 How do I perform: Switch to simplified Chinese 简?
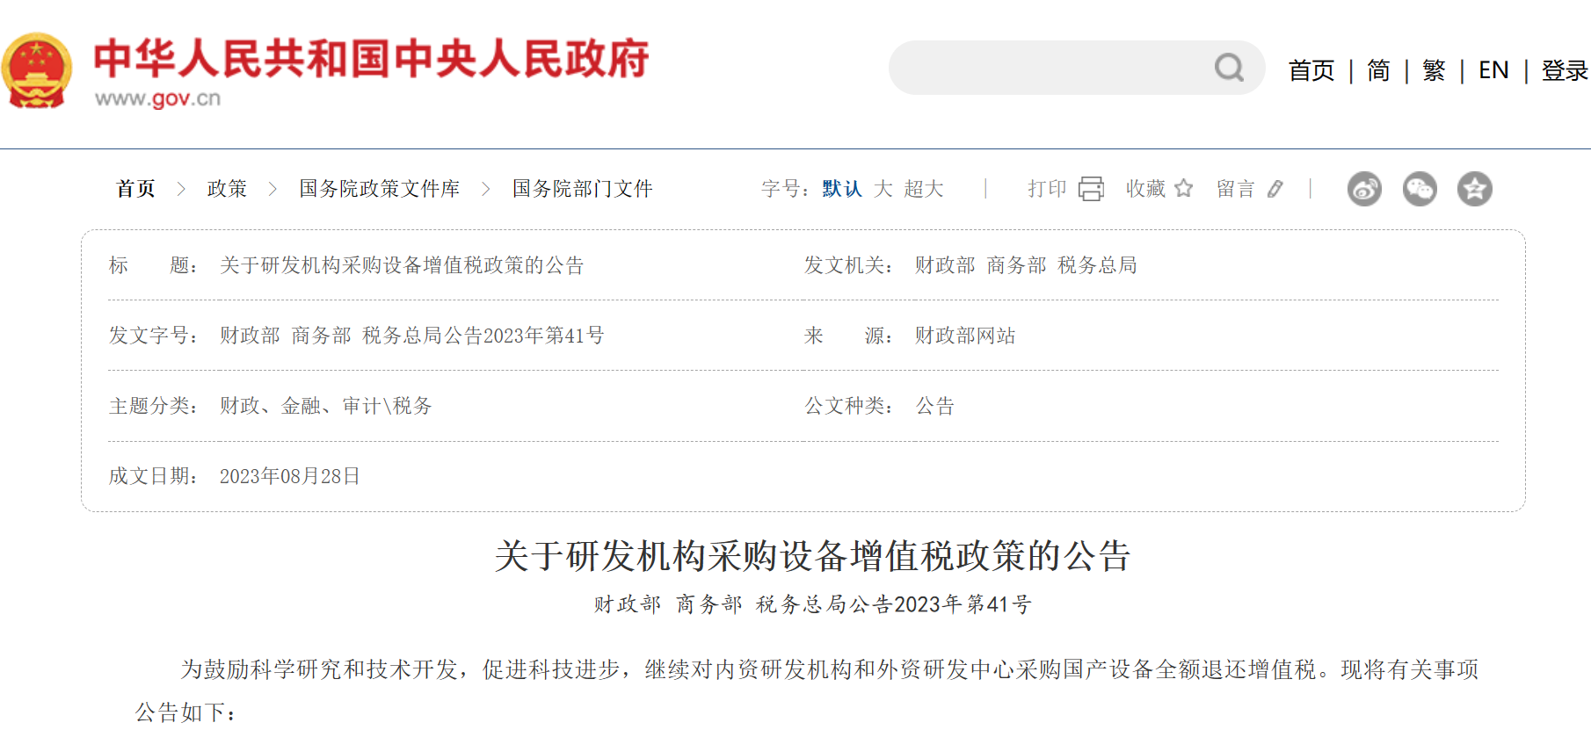tap(1378, 70)
